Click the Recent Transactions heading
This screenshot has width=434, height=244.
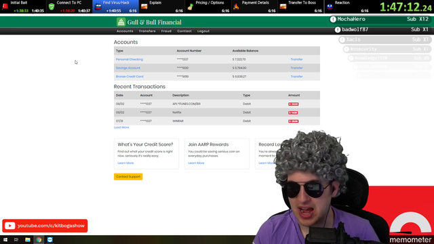[140, 87]
